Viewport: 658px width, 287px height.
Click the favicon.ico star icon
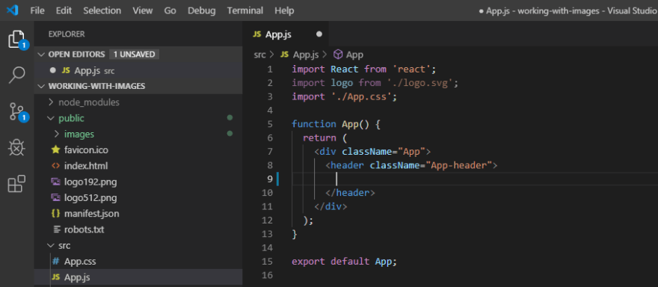pos(55,149)
